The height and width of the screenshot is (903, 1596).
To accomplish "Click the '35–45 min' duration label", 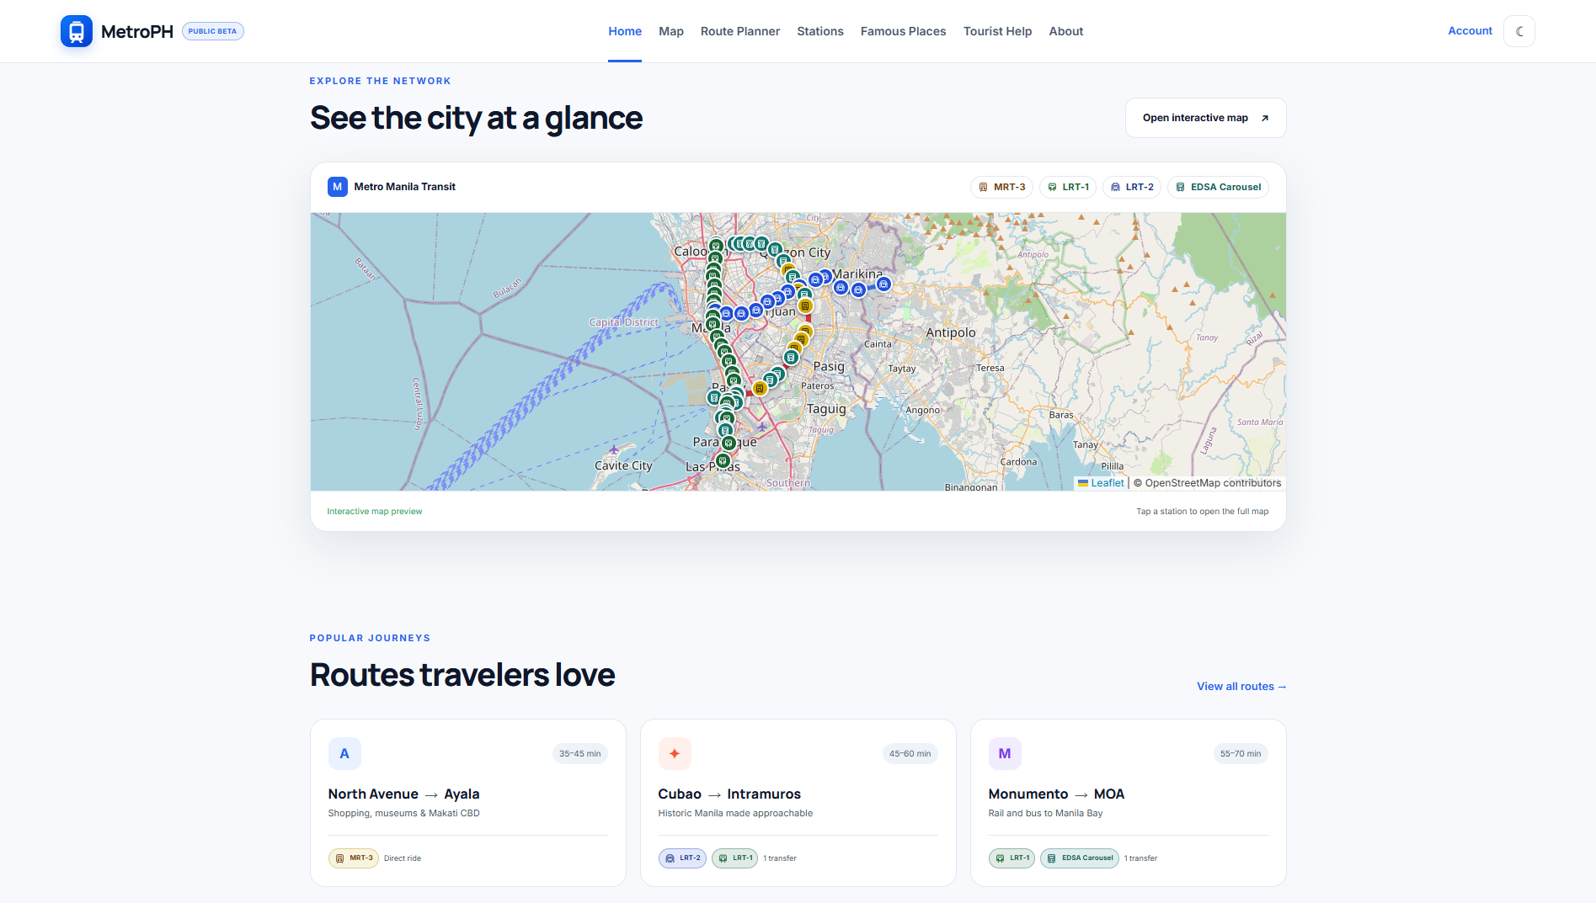I will coord(580,754).
